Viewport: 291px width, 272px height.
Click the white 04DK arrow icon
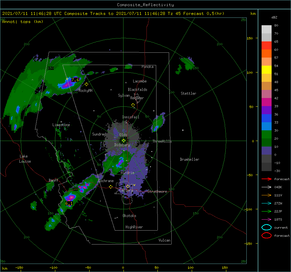[266, 187]
